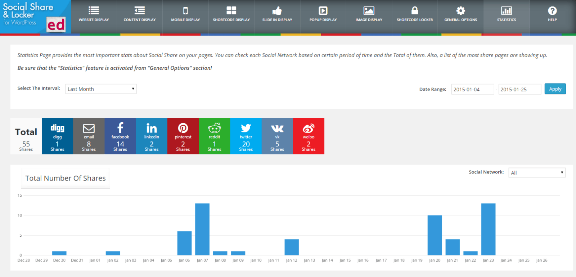Open Website Display list icon

[x=94, y=11]
